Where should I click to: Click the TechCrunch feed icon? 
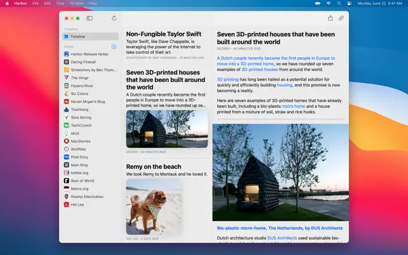pyautogui.click(x=67, y=125)
